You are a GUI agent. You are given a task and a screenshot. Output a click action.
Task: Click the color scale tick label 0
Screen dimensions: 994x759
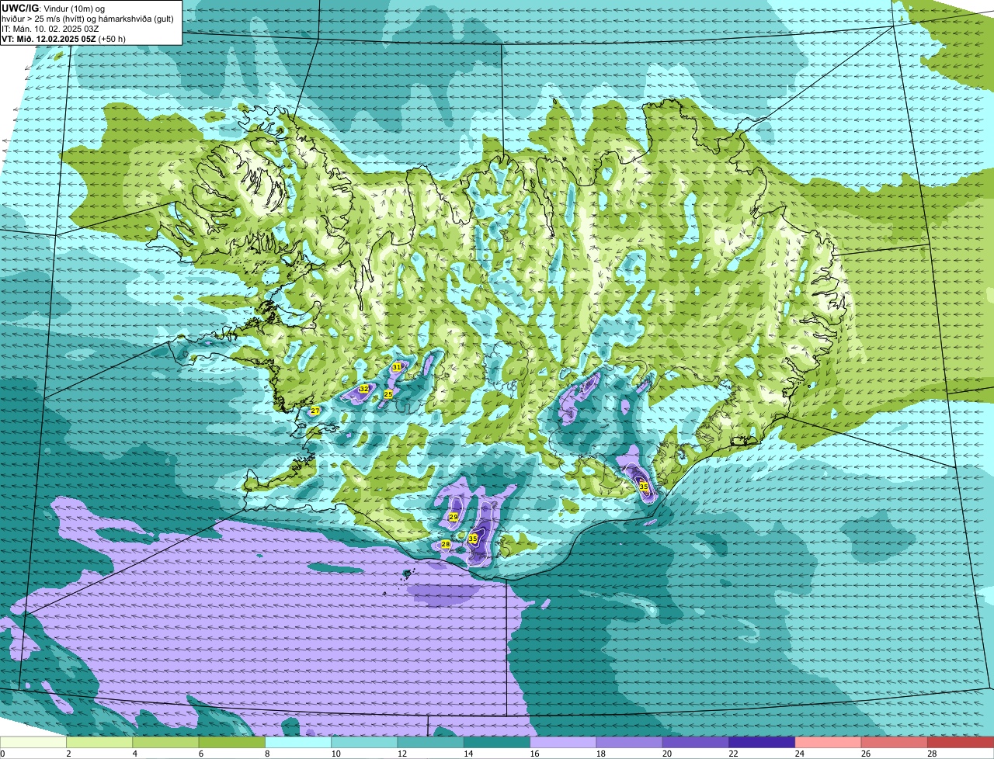click(x=2, y=754)
